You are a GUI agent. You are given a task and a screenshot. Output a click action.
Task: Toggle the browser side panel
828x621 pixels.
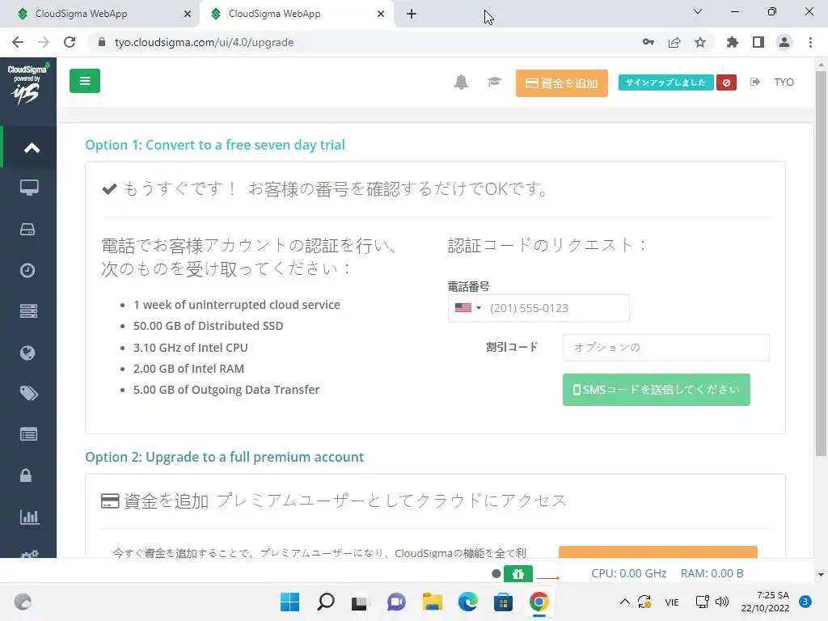pos(758,42)
